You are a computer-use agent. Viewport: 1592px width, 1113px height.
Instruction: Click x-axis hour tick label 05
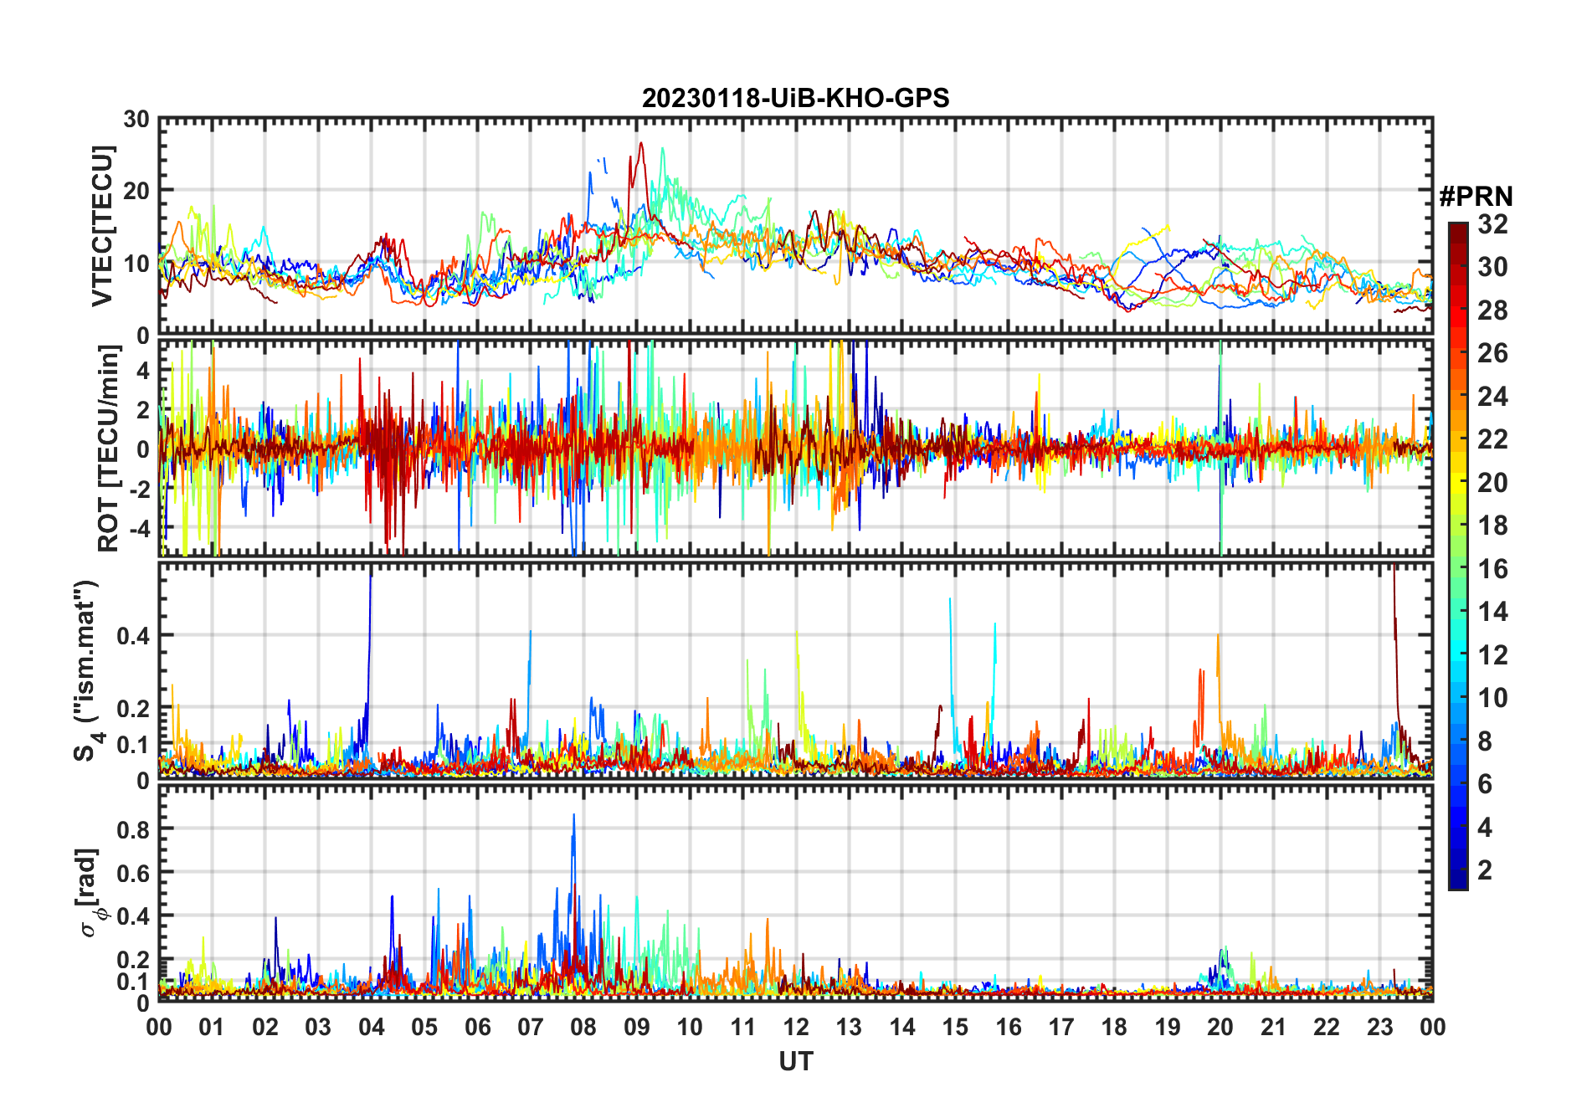coord(424,1028)
